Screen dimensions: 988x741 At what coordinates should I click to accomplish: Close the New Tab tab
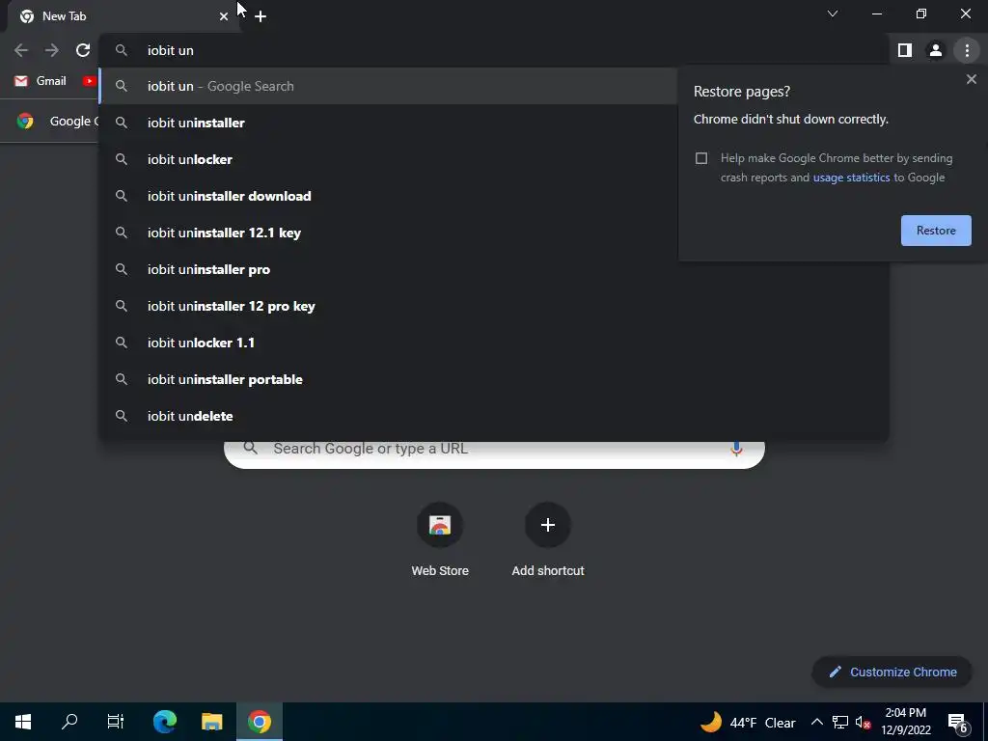point(224,16)
